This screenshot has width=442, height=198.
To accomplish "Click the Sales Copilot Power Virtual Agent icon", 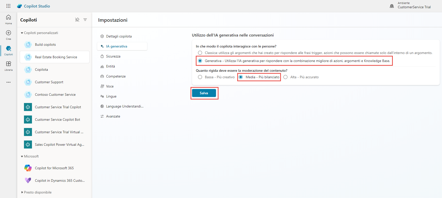I will (28, 144).
